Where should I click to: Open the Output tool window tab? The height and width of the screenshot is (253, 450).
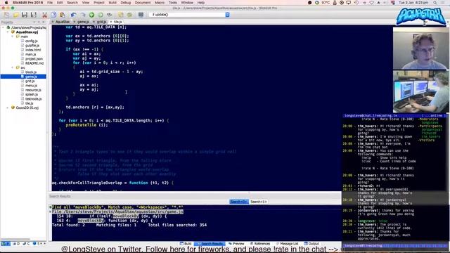click(x=311, y=244)
